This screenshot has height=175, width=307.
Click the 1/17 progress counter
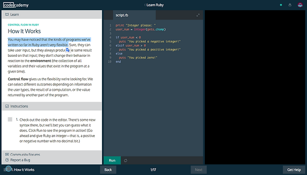coord(153,170)
